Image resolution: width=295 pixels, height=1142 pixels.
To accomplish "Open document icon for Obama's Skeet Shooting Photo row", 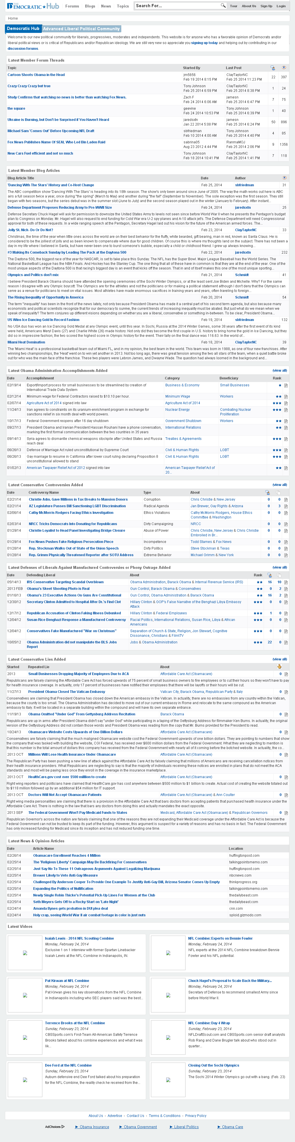I will [x=286, y=589].
